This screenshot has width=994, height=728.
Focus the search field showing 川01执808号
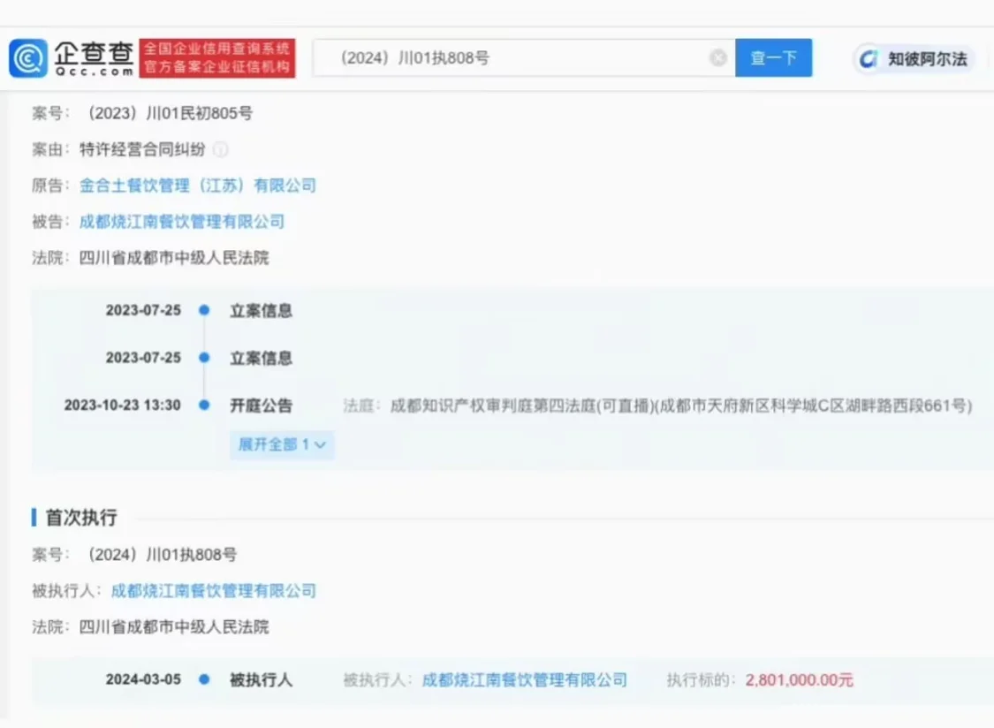[x=524, y=57]
